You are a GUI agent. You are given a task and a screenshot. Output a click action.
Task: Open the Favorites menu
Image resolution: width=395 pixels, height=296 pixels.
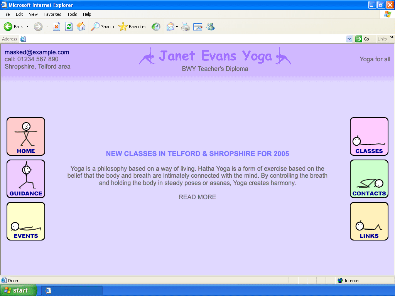(52, 14)
